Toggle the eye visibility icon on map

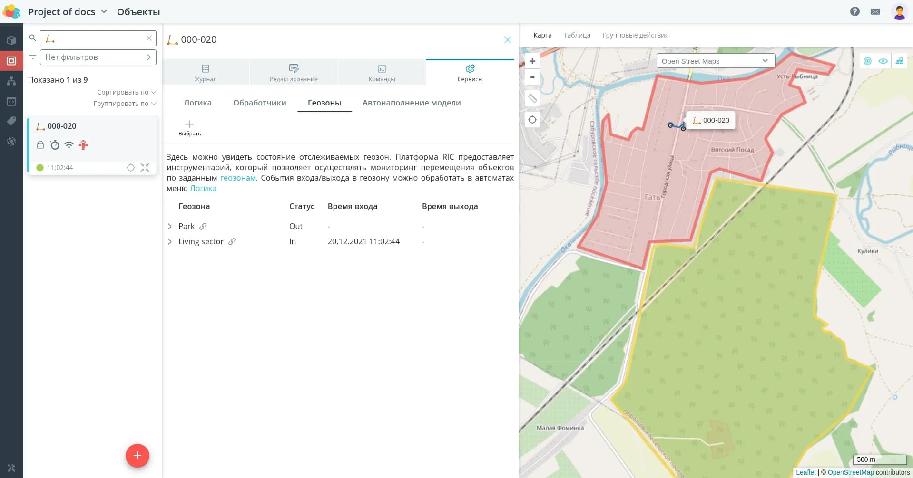click(883, 61)
